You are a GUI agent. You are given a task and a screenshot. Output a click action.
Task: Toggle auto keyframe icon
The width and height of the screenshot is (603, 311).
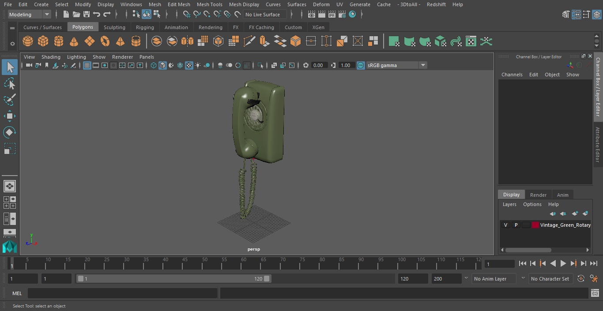point(581,279)
